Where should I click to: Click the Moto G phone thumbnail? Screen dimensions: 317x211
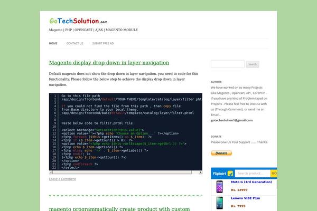coord(220,187)
